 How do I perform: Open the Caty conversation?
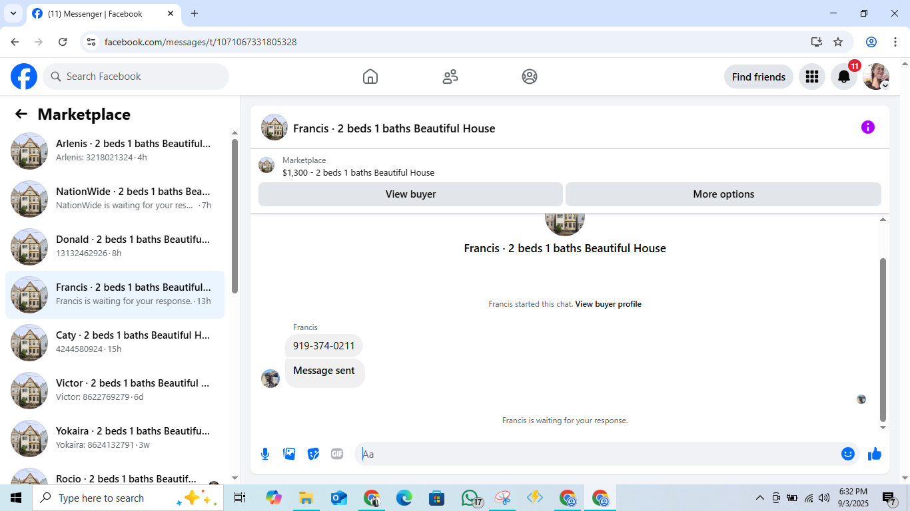coord(115,343)
